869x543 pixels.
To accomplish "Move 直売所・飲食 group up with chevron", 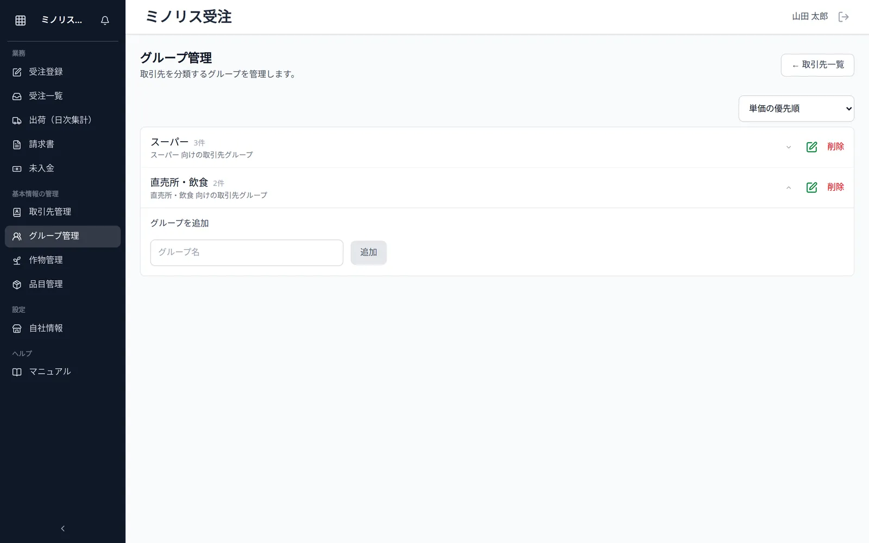I will 789,187.
